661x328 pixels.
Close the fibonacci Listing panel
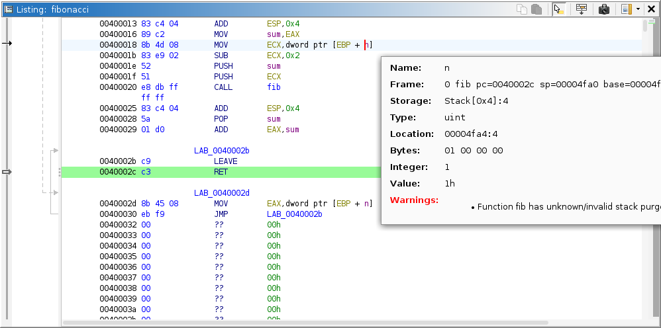point(650,9)
